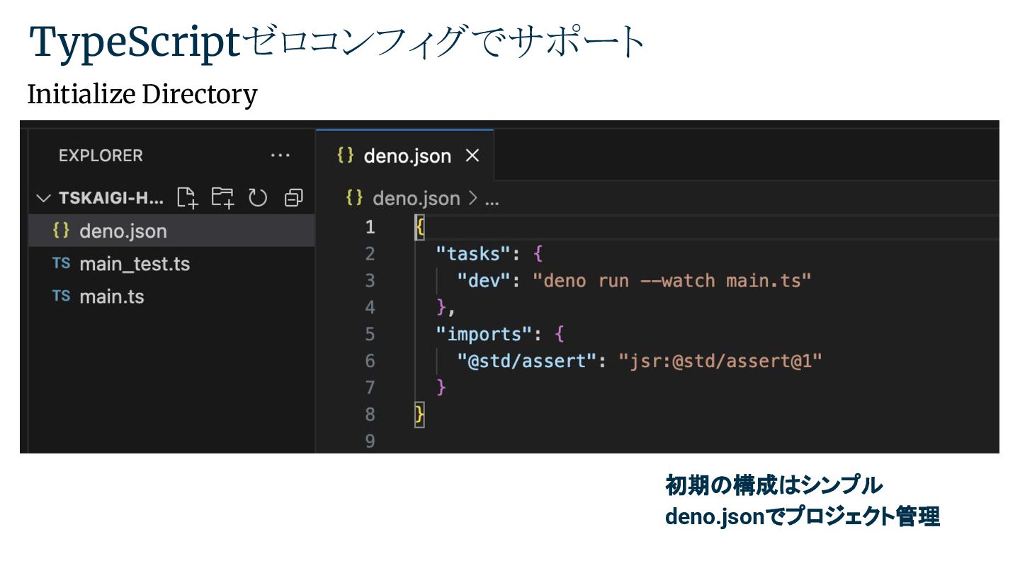Click the opening brace on line 1
Image resolution: width=1020 pixels, height=573 pixels.
(419, 227)
